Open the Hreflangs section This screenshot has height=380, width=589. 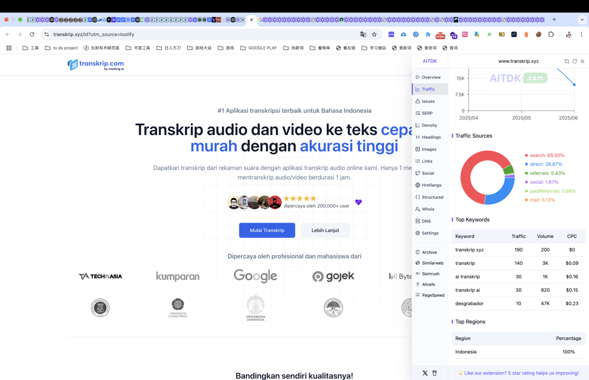430,185
